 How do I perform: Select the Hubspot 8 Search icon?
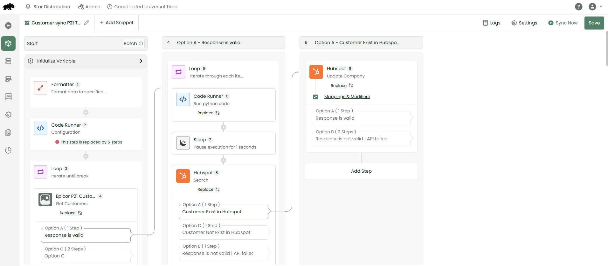pos(183,176)
